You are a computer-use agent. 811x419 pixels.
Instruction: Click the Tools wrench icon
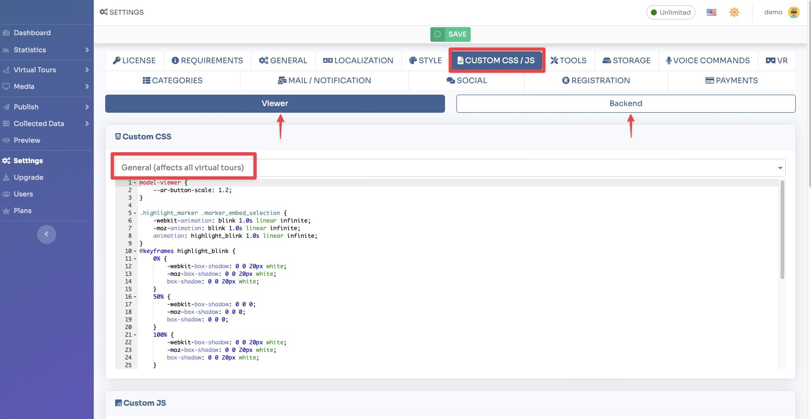coord(554,60)
